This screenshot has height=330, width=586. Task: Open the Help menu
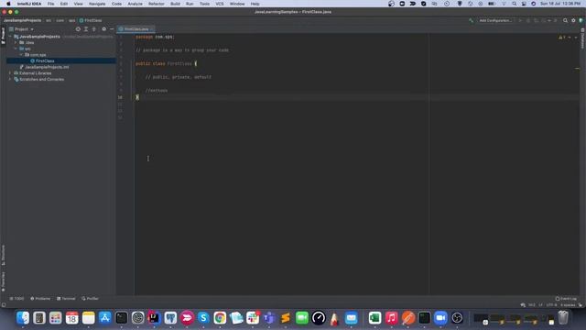coord(255,4)
